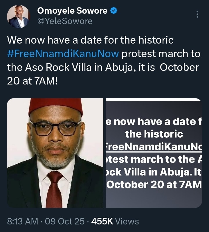Open Omoyele Sowore's profile avatar

pyautogui.click(x=18, y=16)
